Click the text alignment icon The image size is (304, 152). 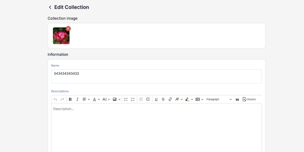tap(84, 99)
